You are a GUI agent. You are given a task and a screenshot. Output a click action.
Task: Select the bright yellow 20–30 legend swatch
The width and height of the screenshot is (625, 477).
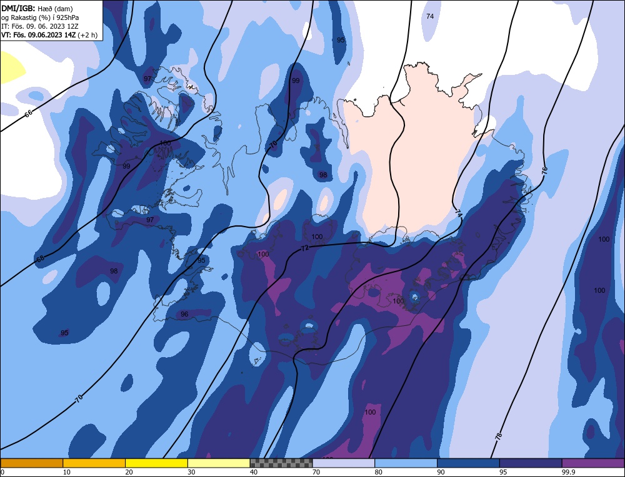pyautogui.click(x=156, y=463)
